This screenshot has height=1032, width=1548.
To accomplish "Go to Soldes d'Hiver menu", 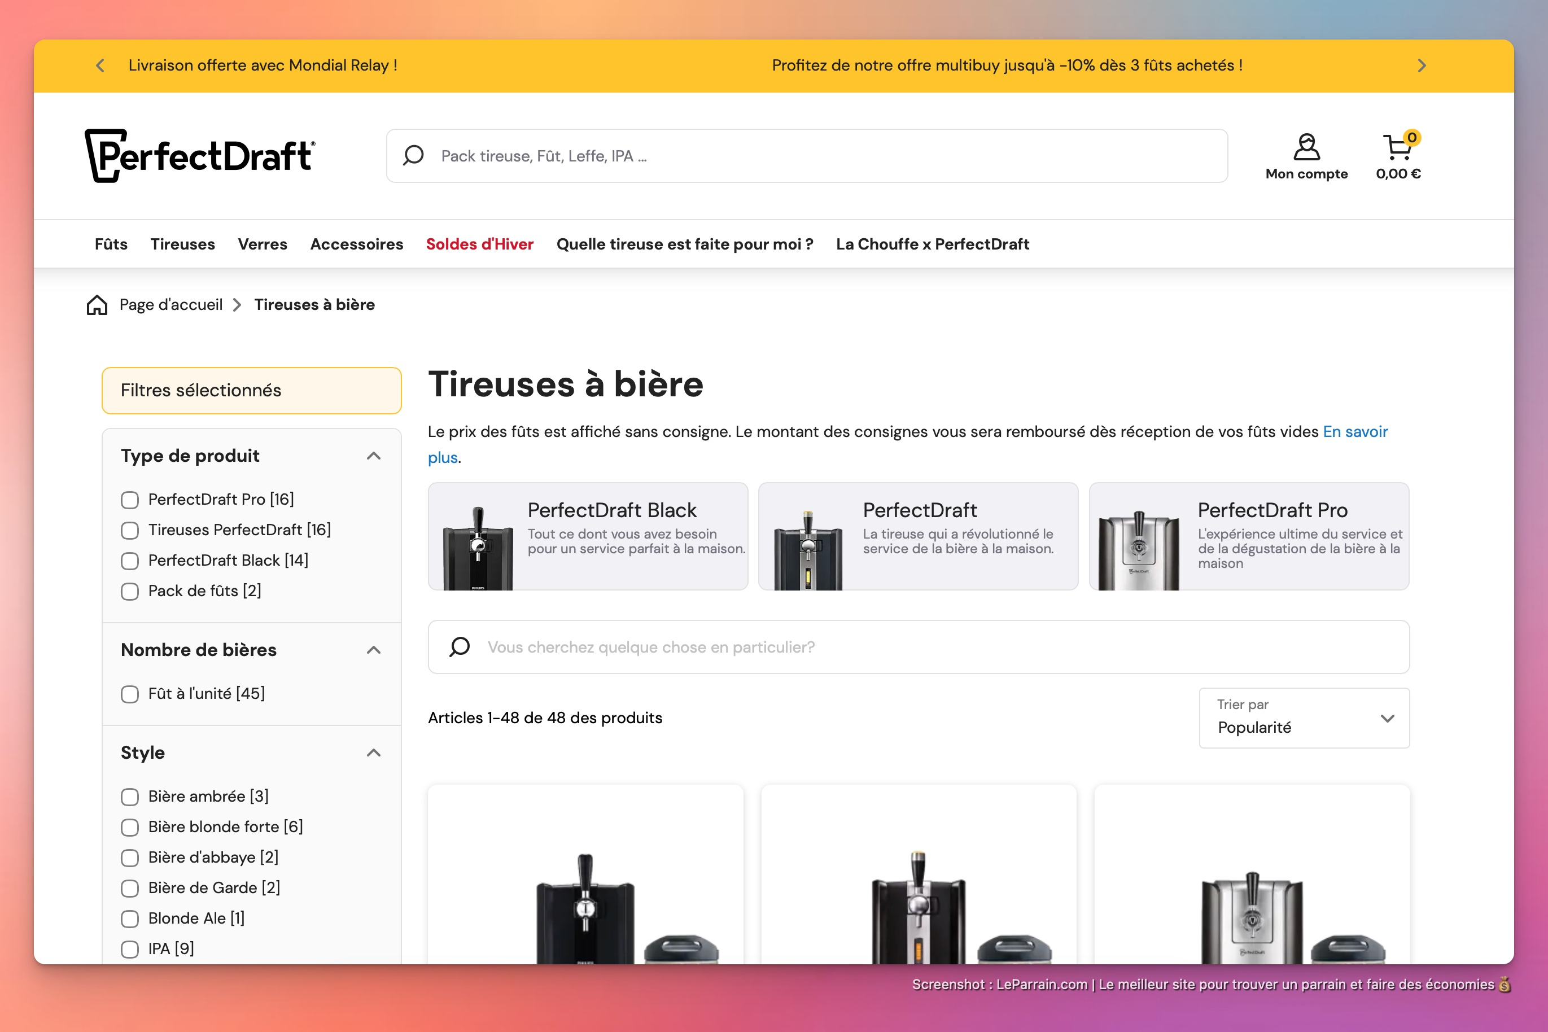I will (479, 244).
